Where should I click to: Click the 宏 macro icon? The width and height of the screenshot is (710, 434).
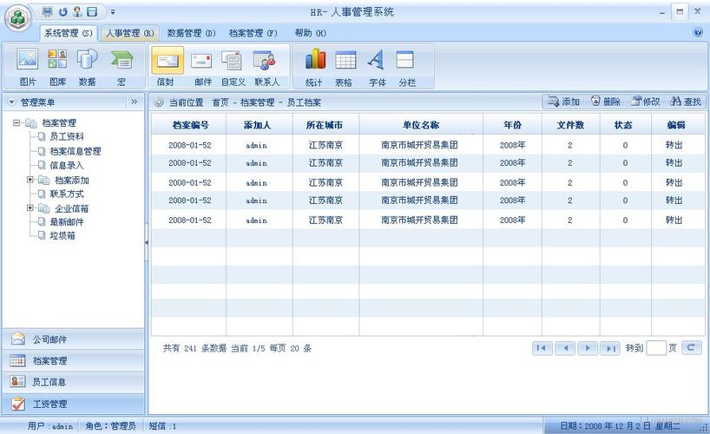[x=122, y=67]
